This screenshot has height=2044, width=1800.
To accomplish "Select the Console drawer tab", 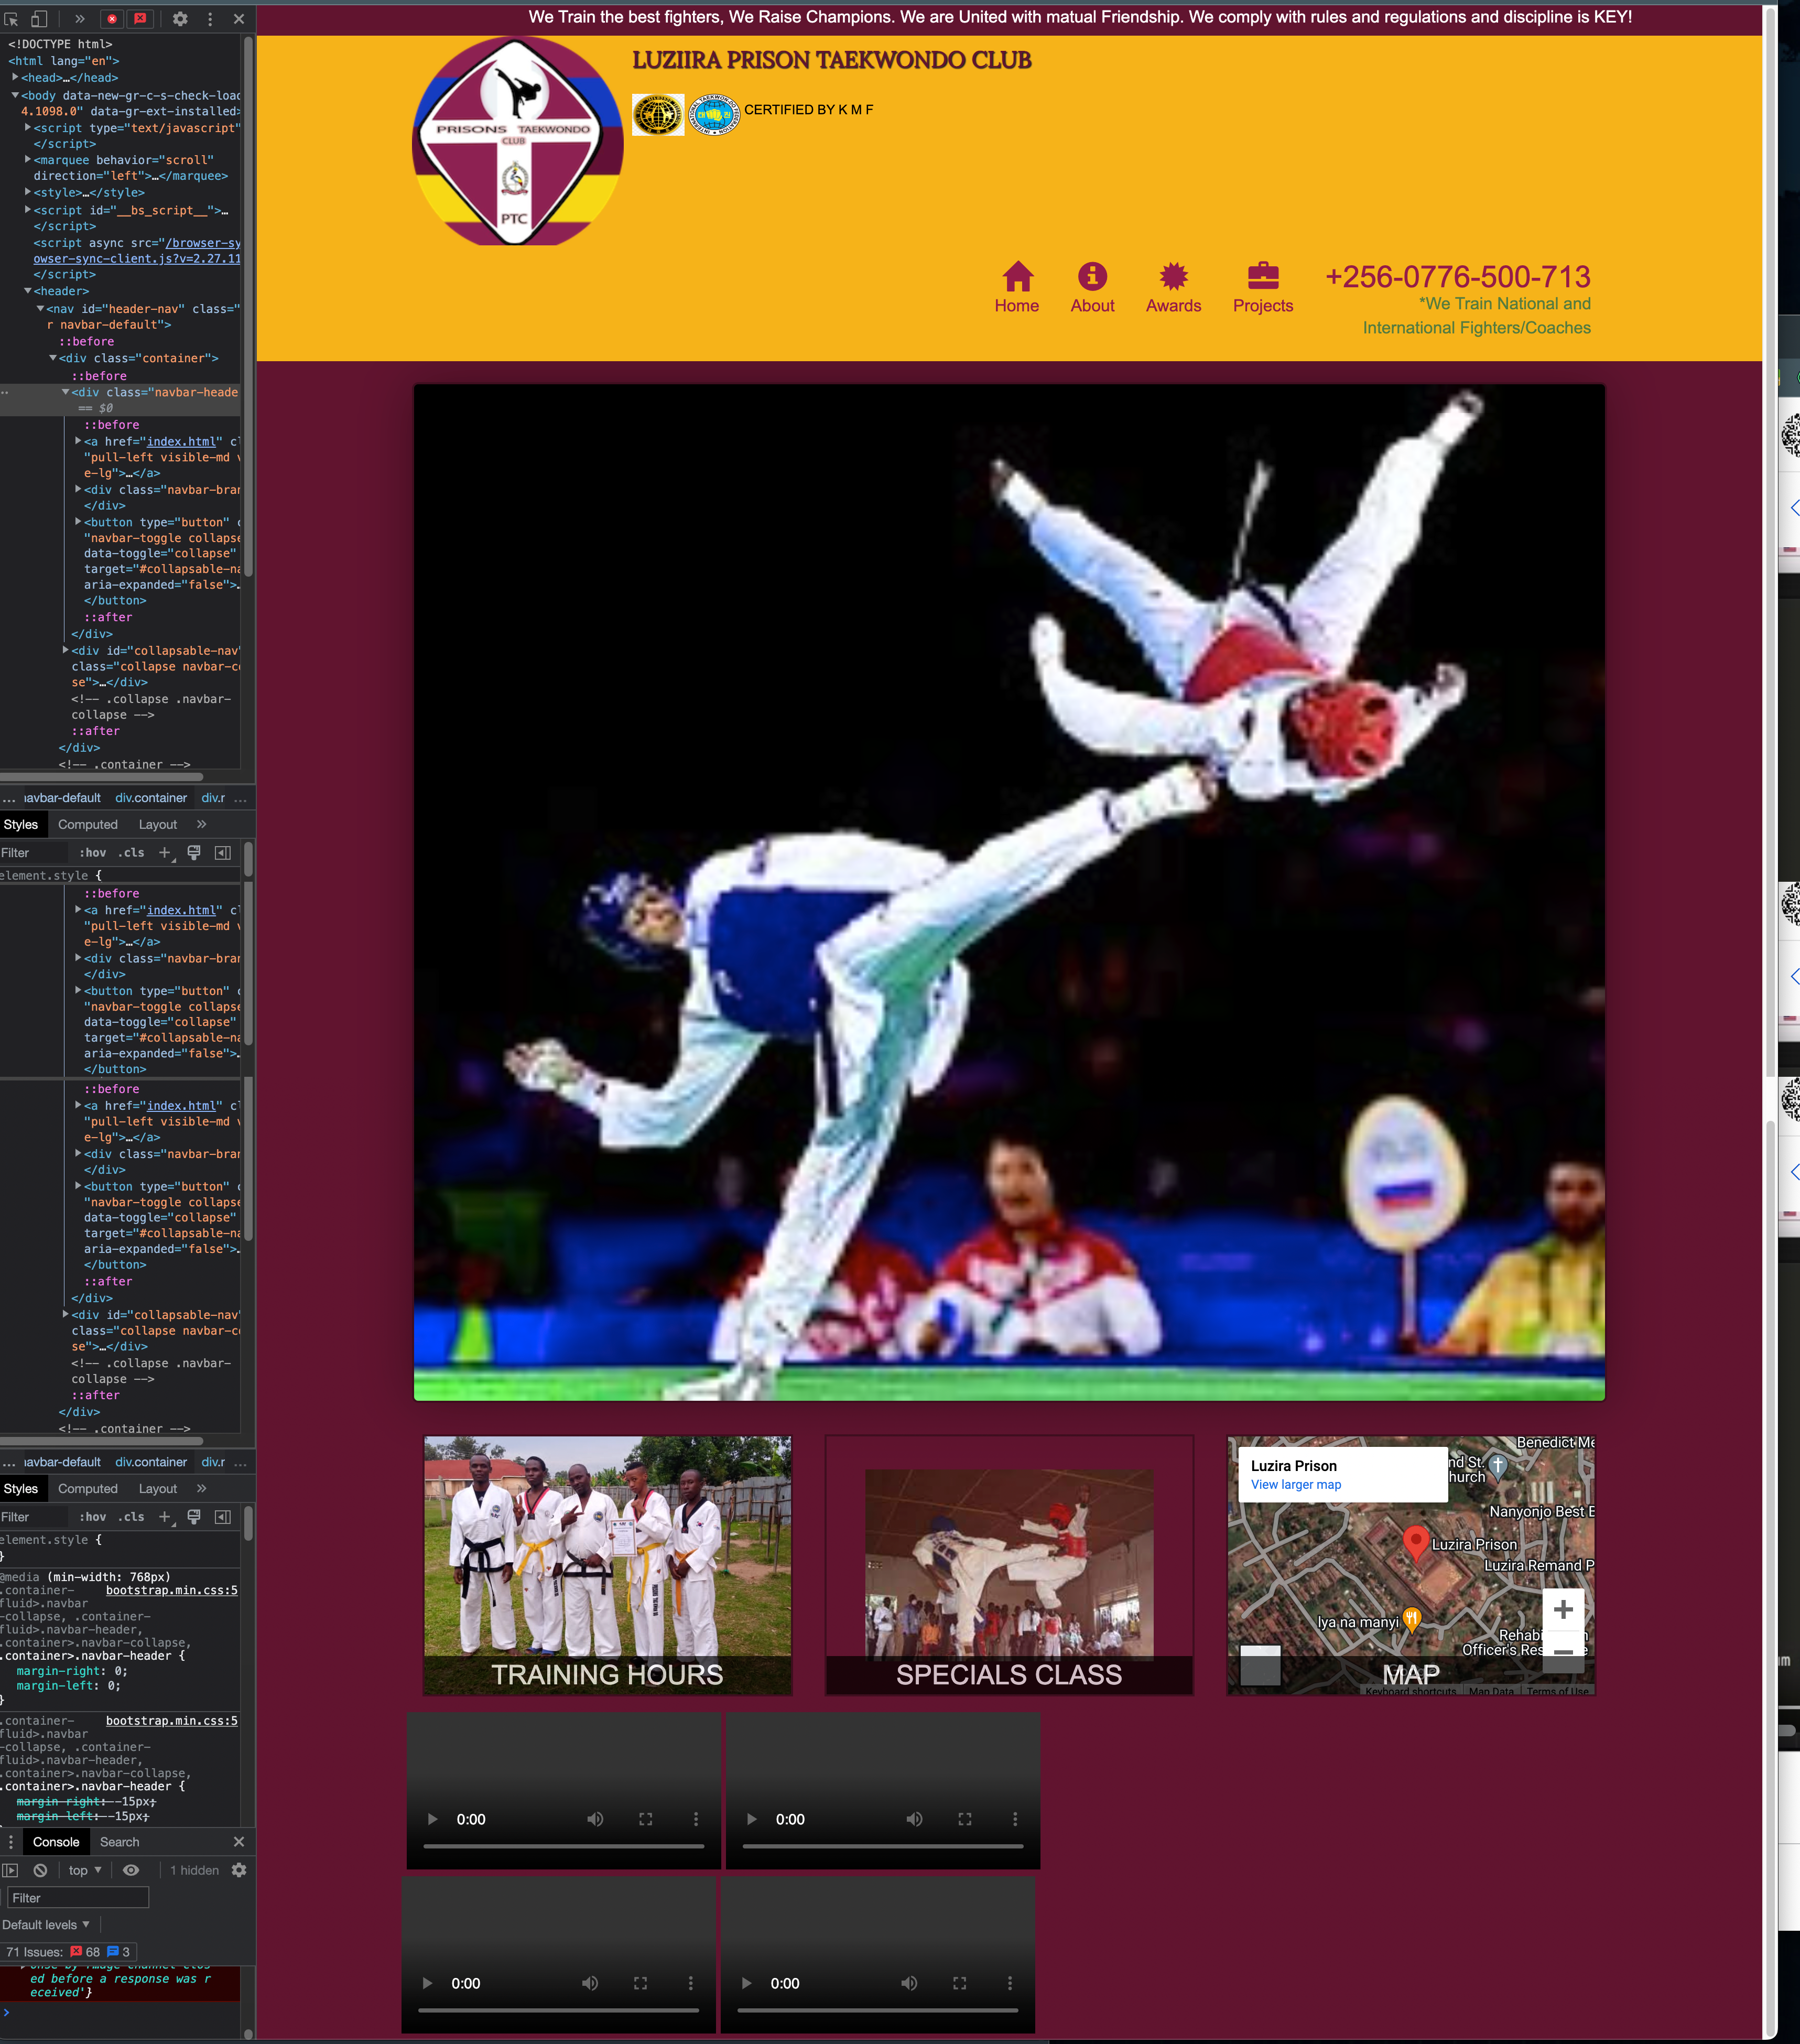I will coord(56,1842).
